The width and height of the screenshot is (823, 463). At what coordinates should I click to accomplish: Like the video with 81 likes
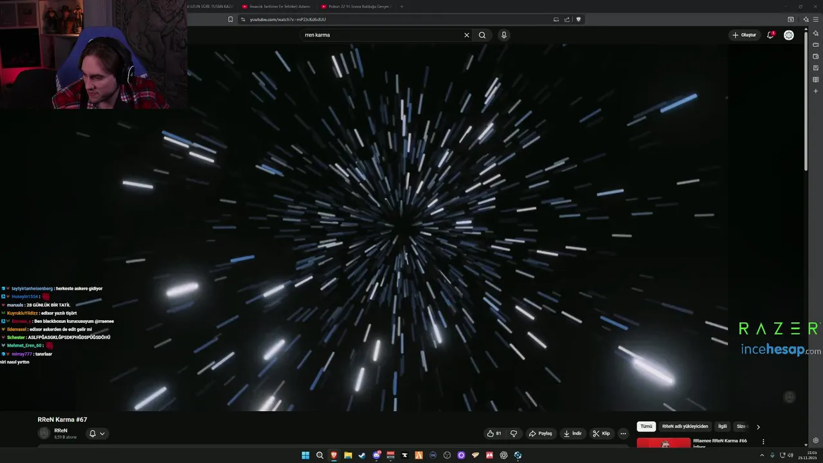pos(494,433)
